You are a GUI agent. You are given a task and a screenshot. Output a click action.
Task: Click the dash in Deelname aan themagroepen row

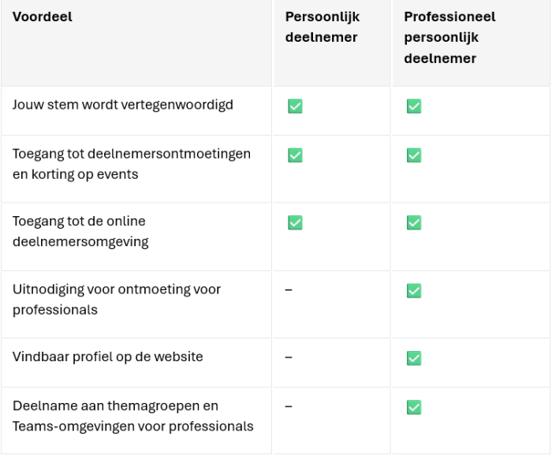tap(289, 406)
